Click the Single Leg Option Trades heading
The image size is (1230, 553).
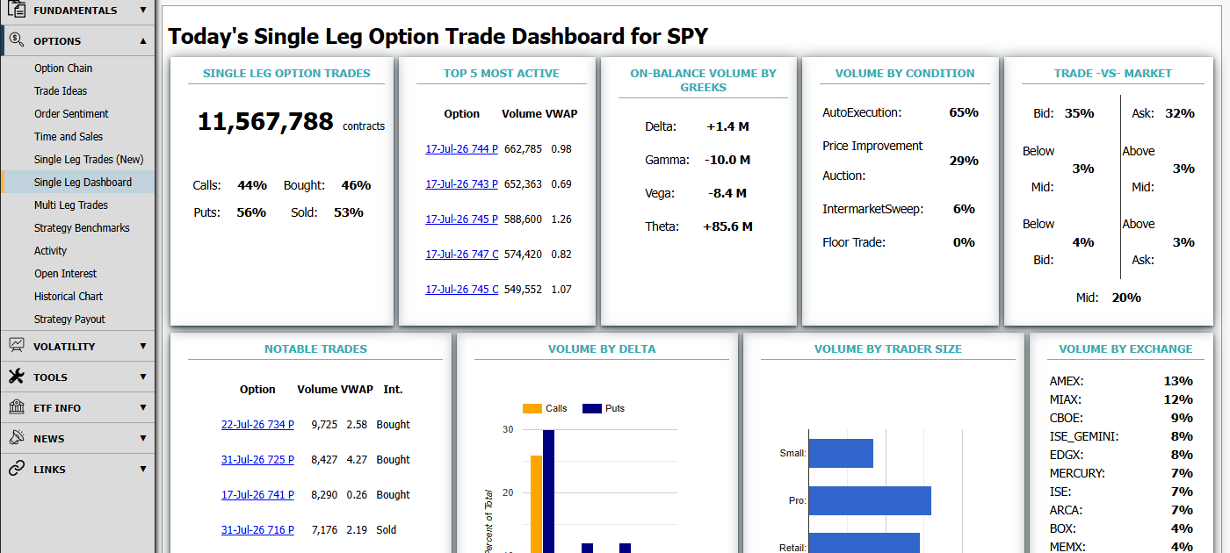click(x=286, y=74)
